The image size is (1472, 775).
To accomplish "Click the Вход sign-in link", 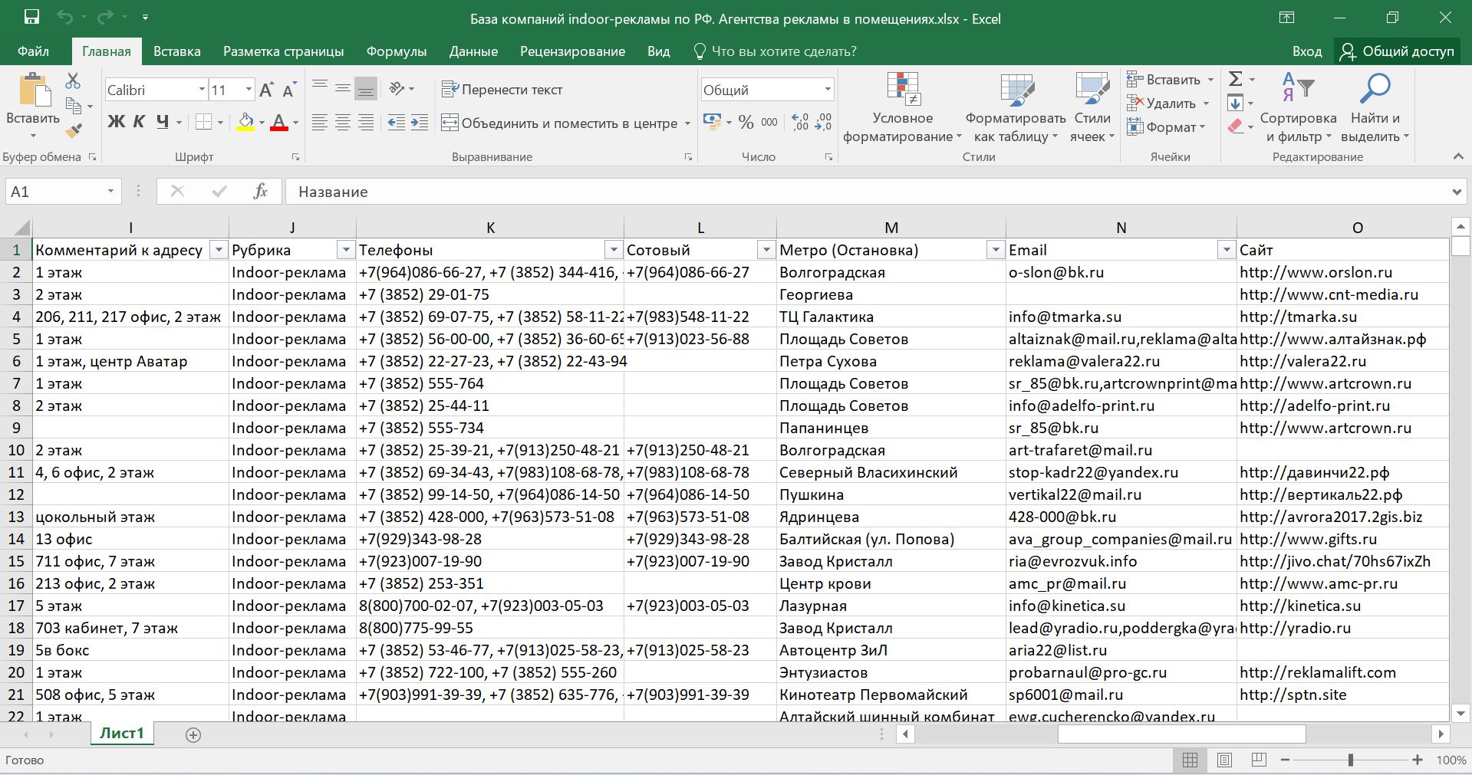I will 1306,51.
